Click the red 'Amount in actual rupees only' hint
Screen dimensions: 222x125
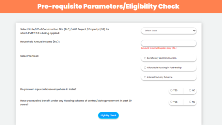point(159,48)
